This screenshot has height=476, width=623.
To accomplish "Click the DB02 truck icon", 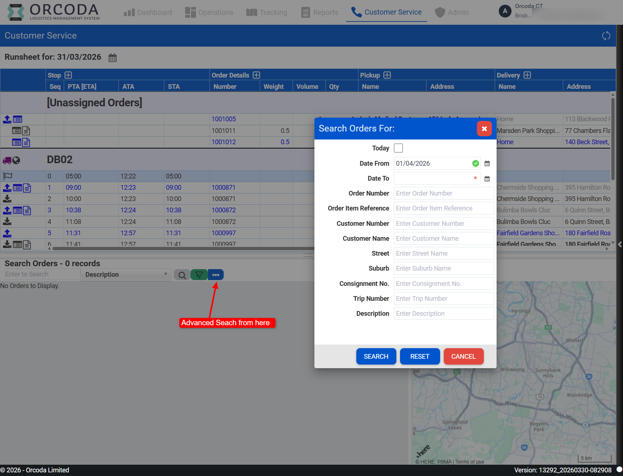I will [x=7, y=160].
